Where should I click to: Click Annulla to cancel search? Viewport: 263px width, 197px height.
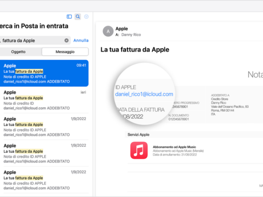81,40
